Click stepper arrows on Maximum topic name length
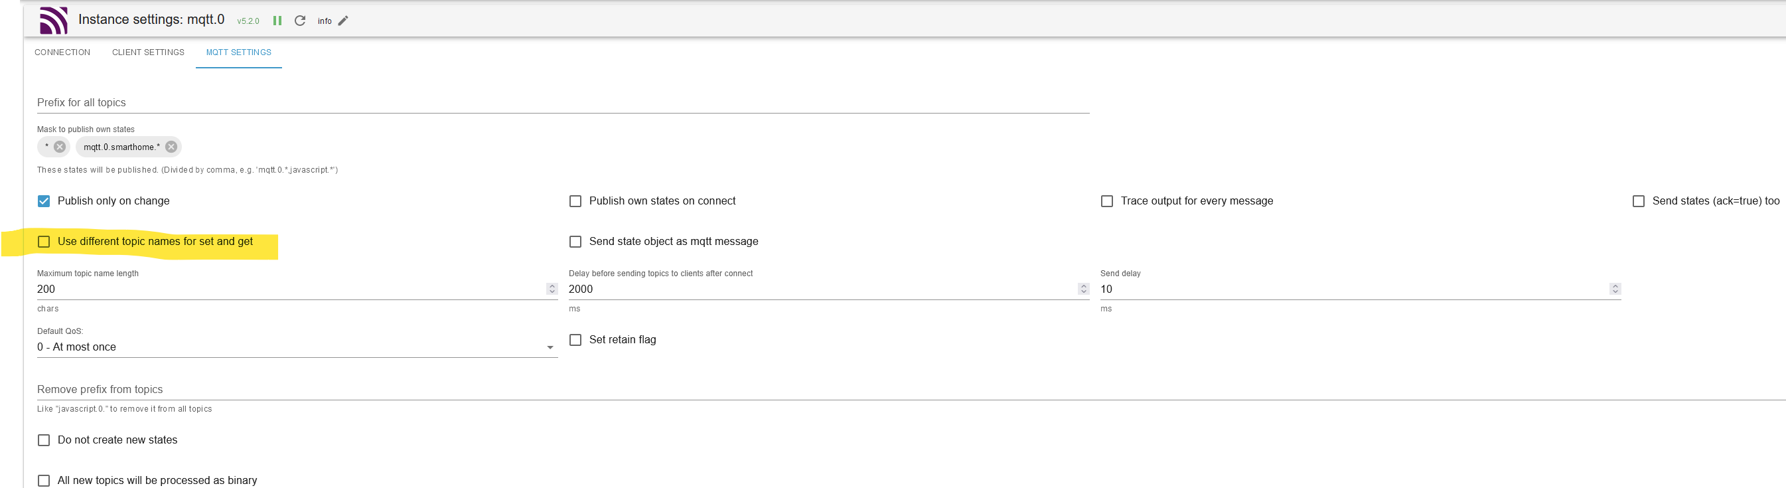 tap(552, 289)
